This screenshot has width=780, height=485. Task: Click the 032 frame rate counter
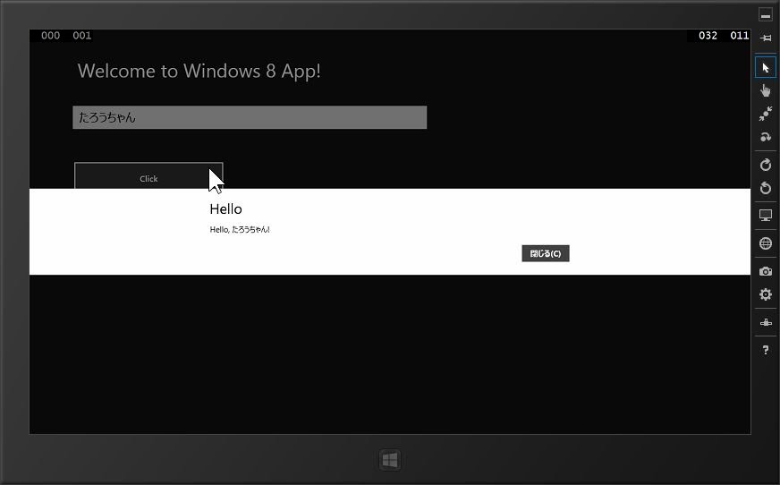click(x=708, y=36)
